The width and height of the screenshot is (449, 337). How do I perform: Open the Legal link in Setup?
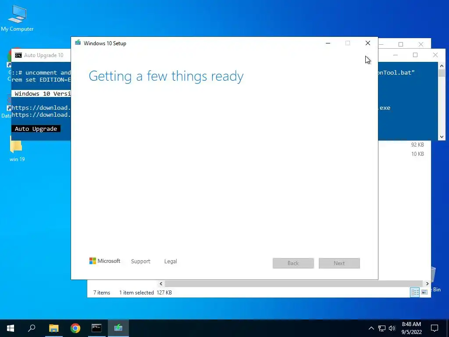171,262
